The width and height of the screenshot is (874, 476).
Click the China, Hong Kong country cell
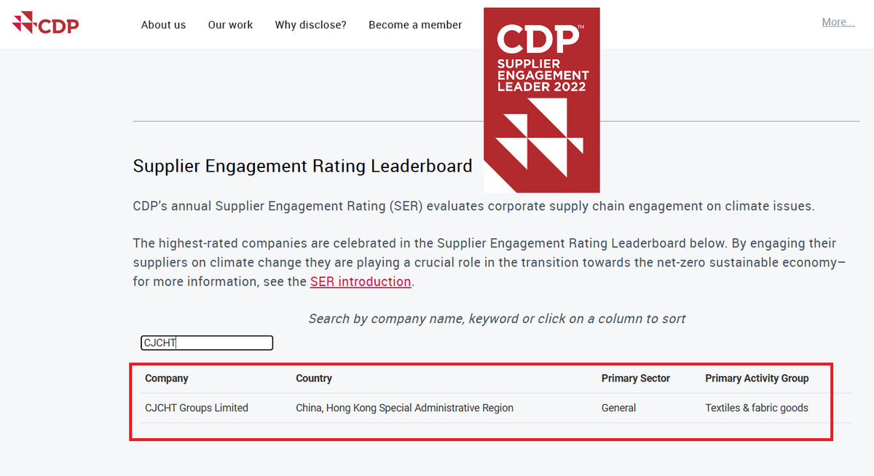click(404, 408)
